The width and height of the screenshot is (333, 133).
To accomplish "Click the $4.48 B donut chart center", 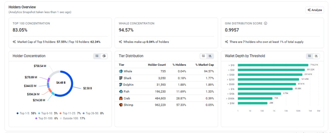I will [61, 83].
